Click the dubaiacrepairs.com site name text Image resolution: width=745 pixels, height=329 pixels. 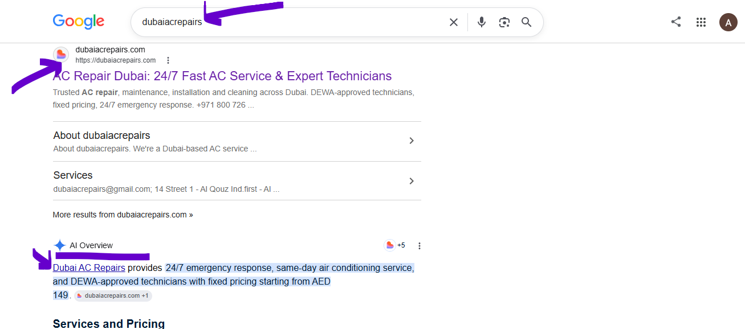coord(110,50)
